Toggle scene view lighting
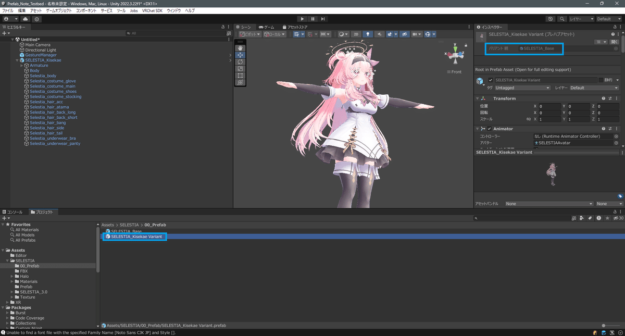Viewport: 625px width, 336px height. tap(368, 34)
